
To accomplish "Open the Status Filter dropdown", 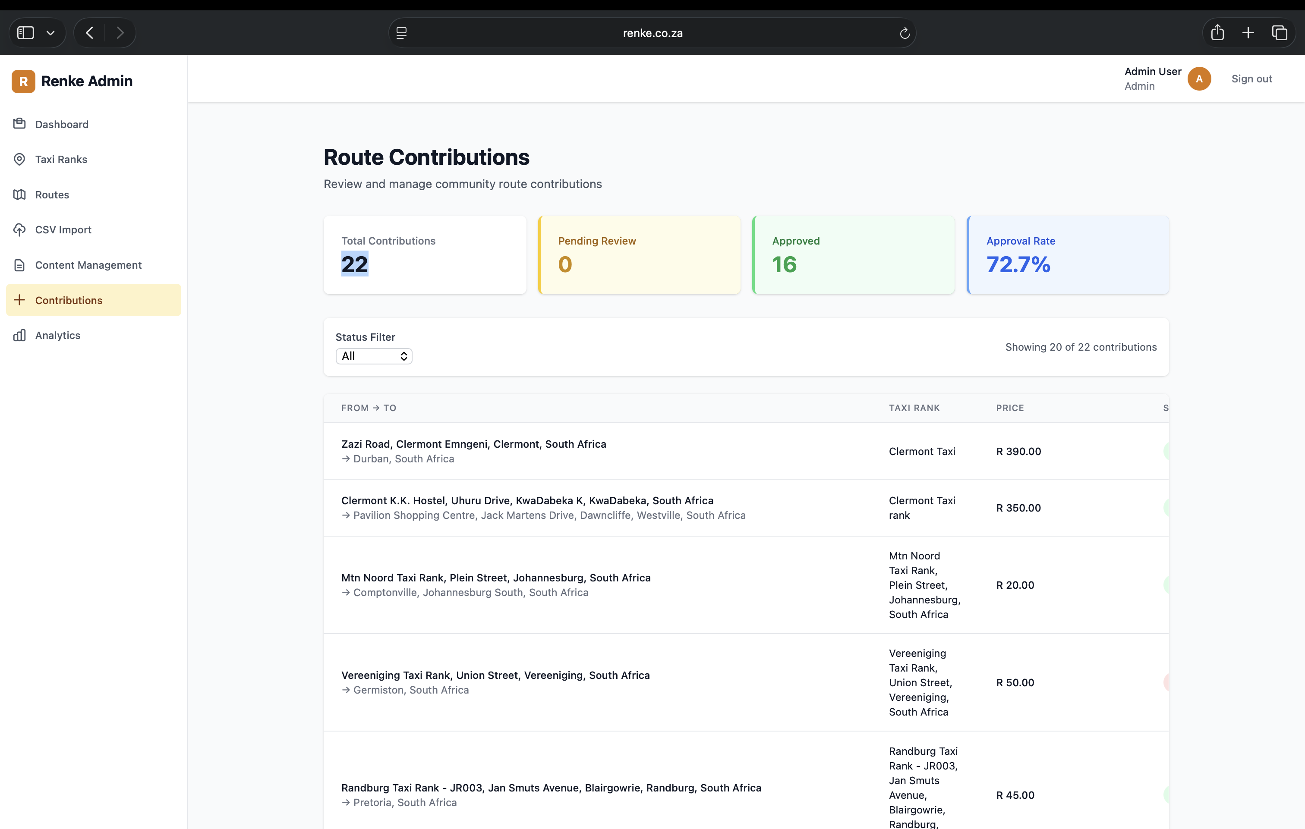I will pyautogui.click(x=373, y=356).
